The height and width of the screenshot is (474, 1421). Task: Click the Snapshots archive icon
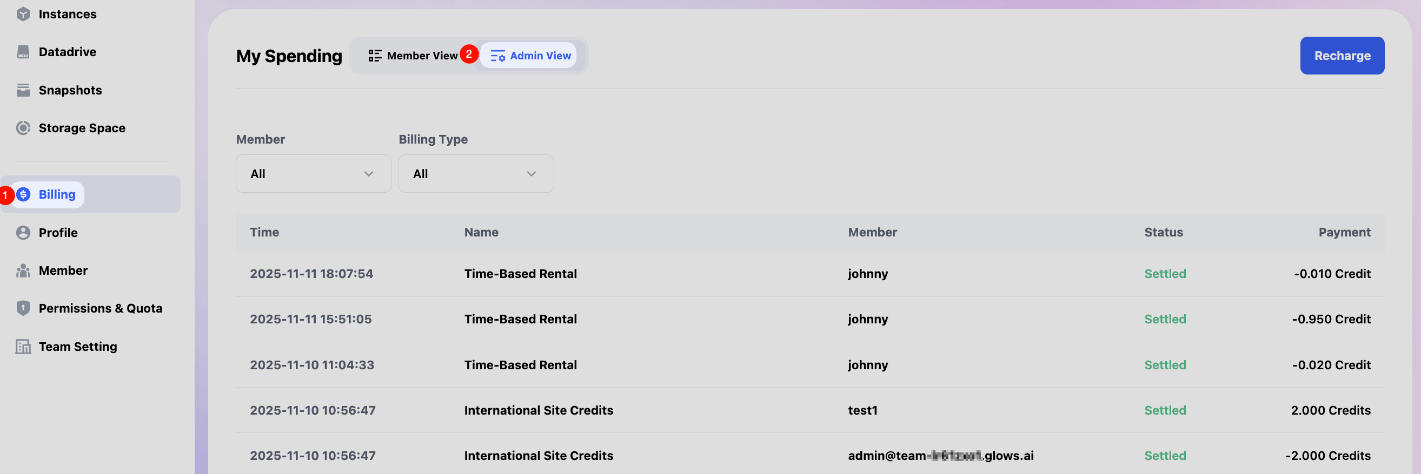pos(23,90)
